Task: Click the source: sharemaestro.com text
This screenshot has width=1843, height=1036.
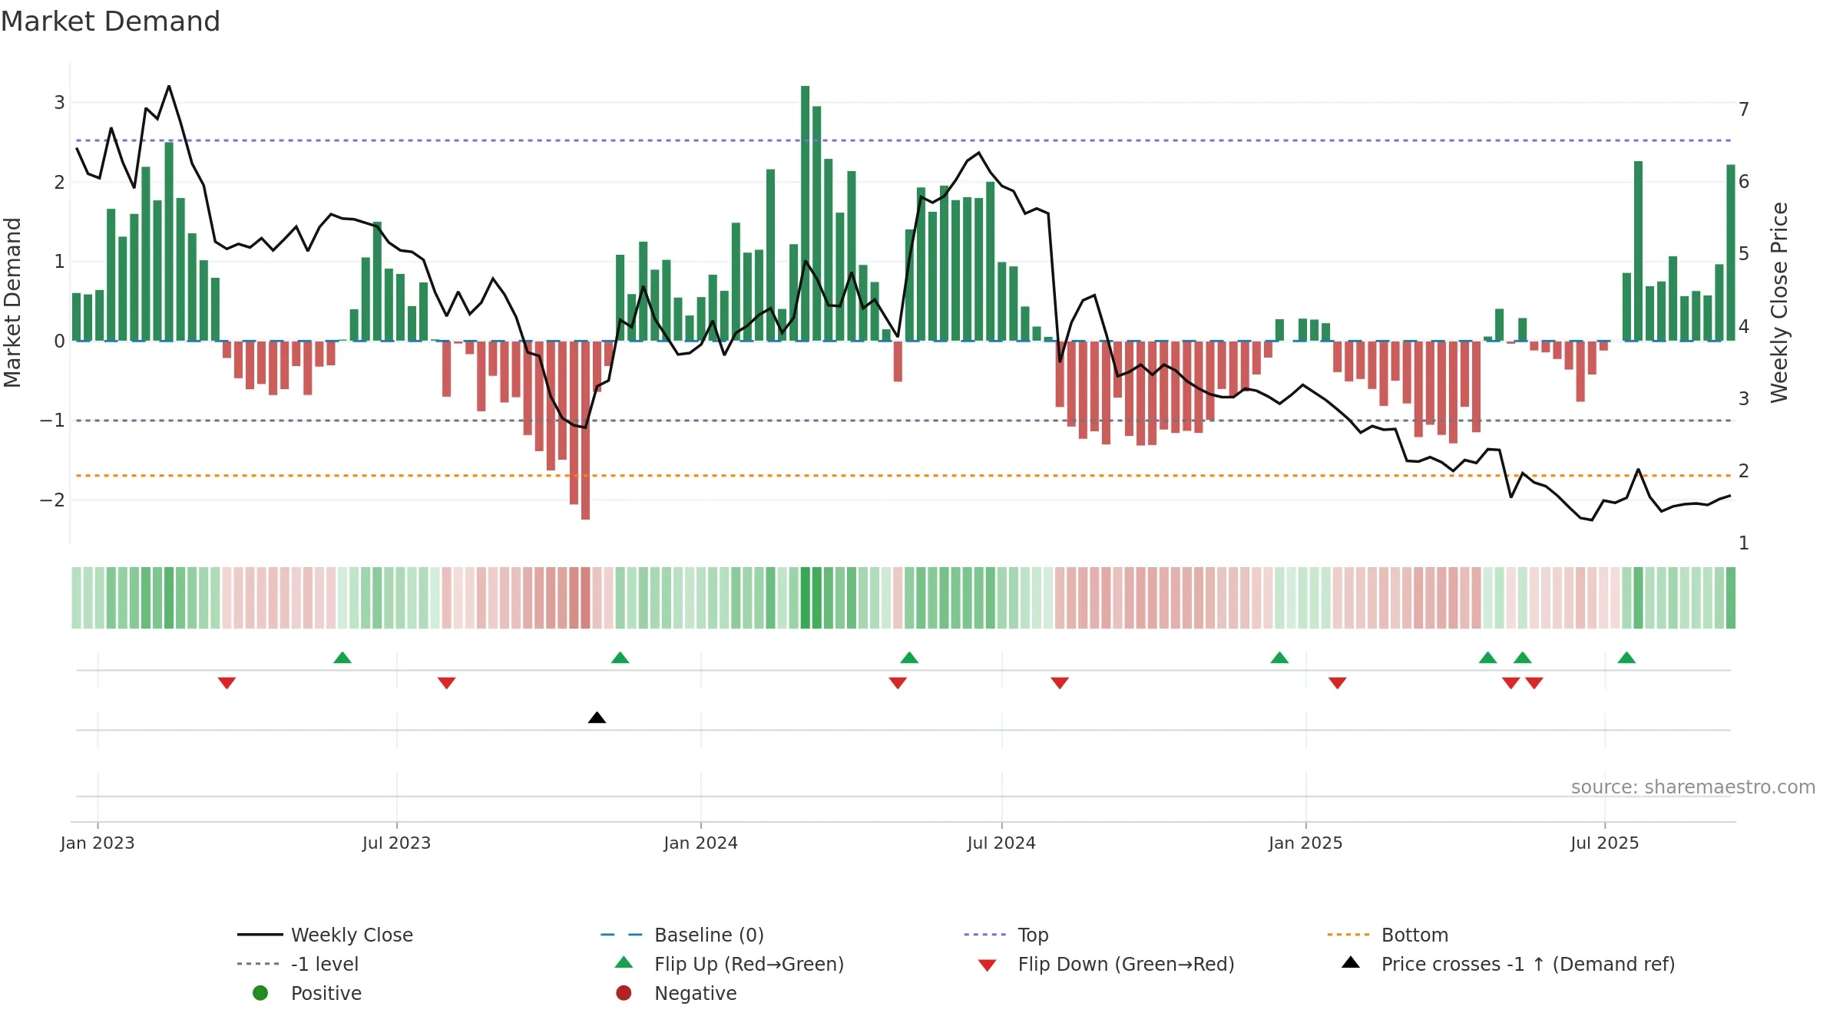Action: pos(1692,787)
